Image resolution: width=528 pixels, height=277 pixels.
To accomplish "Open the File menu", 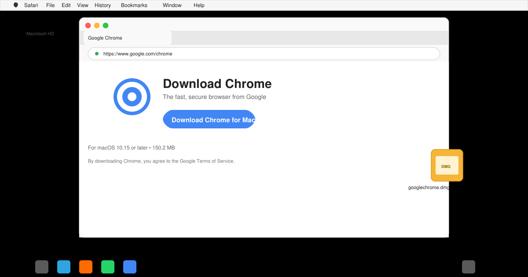I will [x=50, y=5].
